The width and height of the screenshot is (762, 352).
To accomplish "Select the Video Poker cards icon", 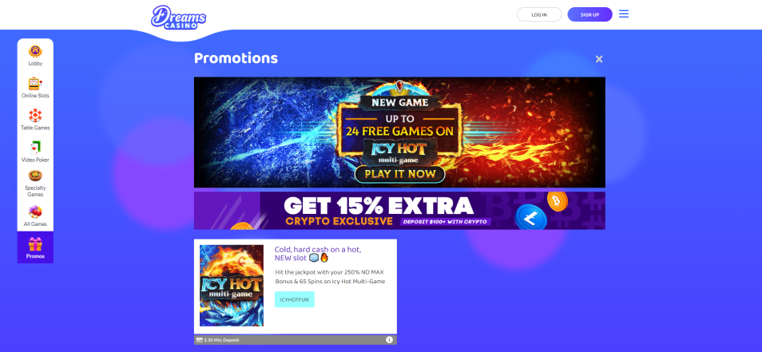I will (x=35, y=148).
